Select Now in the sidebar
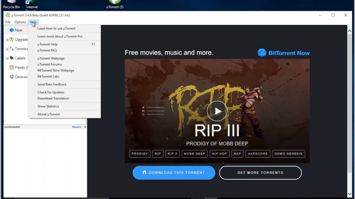 point(19,30)
